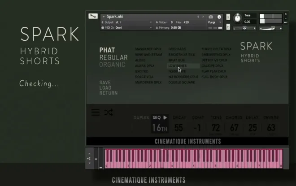Choose the MURDERER DPLX preset

(148, 82)
